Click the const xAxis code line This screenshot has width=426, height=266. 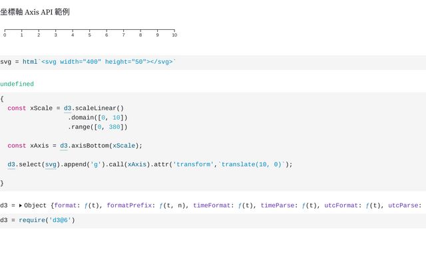pos(75,146)
